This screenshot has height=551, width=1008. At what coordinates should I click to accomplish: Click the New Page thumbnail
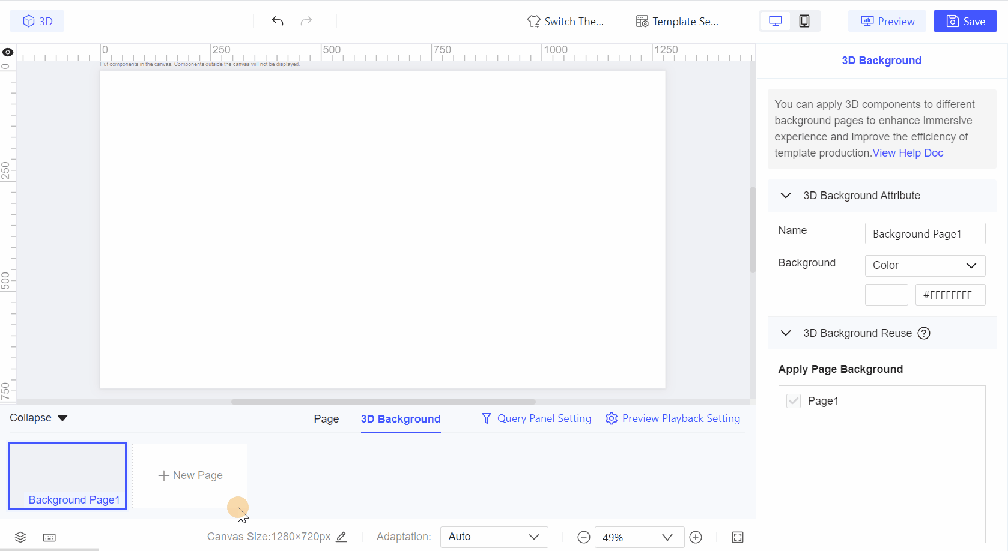click(189, 475)
